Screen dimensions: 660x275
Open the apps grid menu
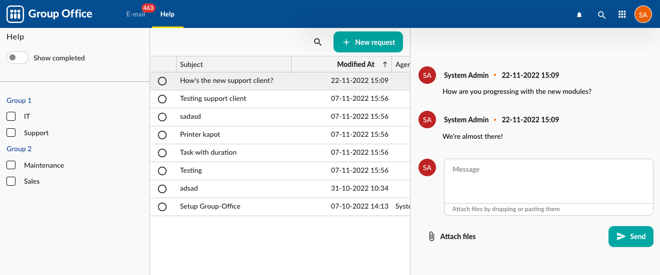[622, 14]
